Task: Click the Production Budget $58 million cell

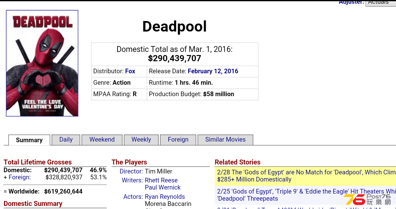Action: pos(202,94)
